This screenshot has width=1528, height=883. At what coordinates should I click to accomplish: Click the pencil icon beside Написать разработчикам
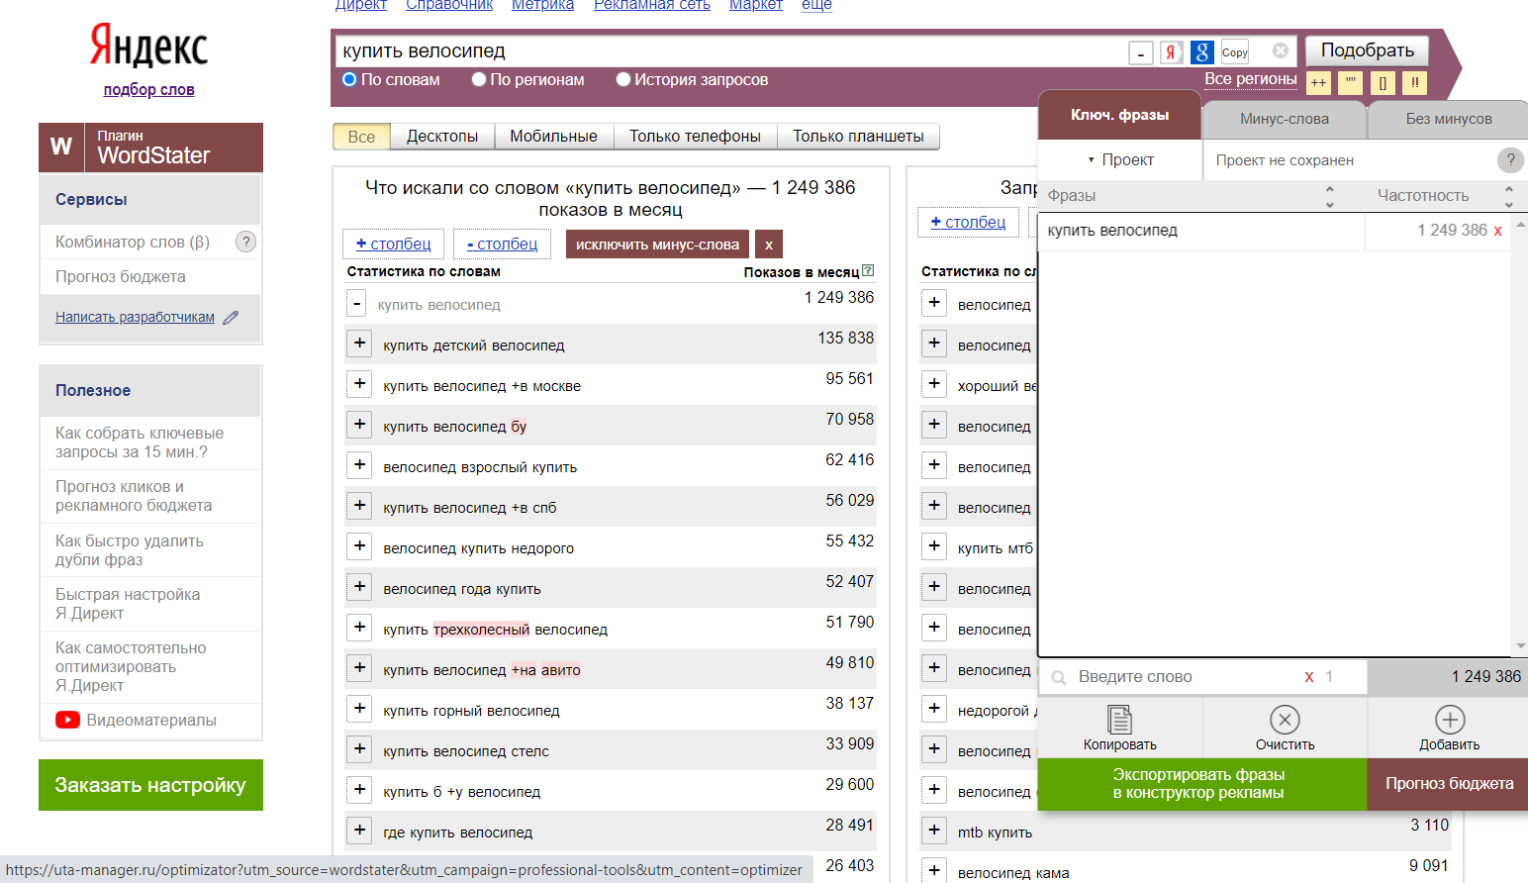(x=231, y=318)
